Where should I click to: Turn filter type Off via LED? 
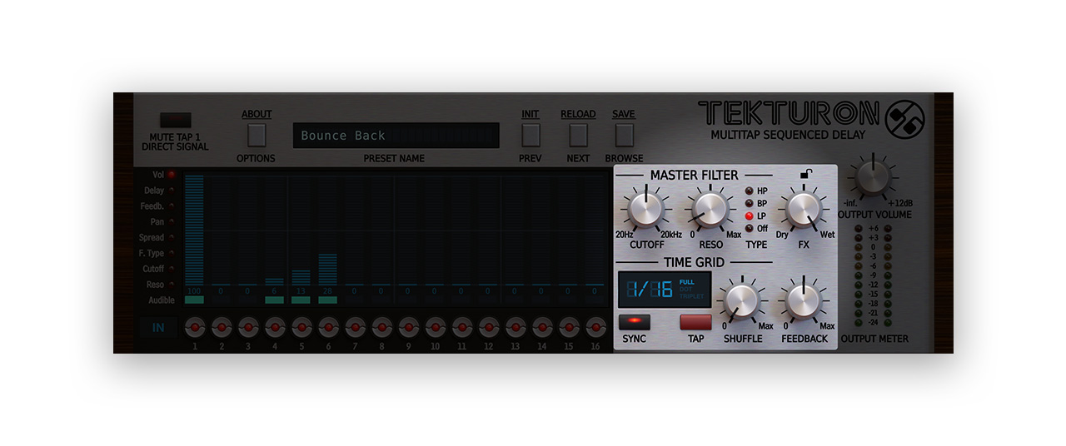click(749, 228)
